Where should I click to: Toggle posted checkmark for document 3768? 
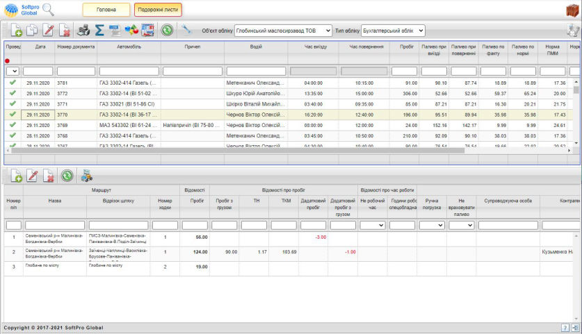(13, 135)
